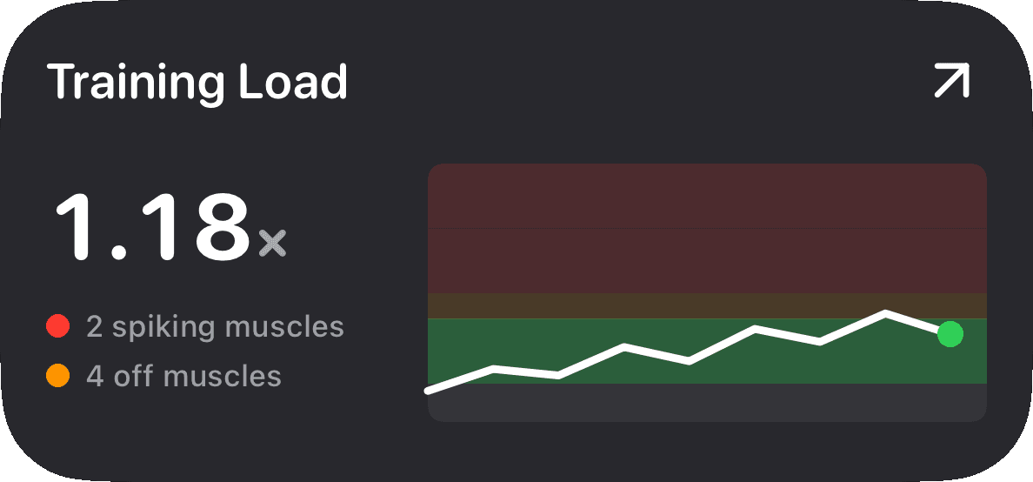
Task: Click the gray low-load band below the green zone
Action: [x=707, y=402]
